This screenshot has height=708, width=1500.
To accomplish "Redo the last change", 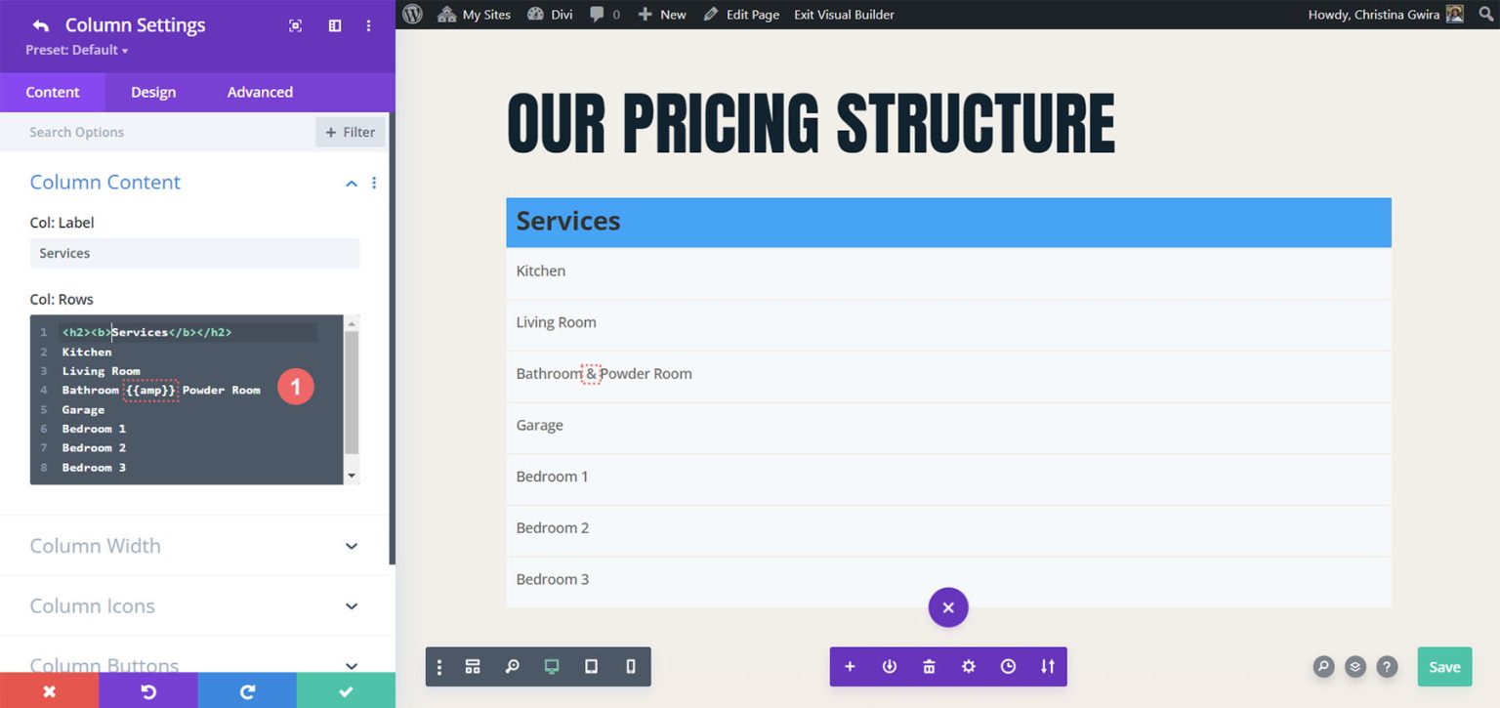I will [246, 690].
